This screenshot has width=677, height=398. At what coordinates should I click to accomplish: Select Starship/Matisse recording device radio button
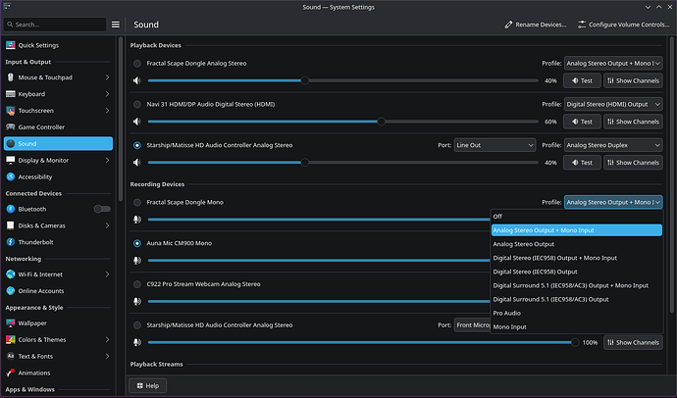point(136,325)
